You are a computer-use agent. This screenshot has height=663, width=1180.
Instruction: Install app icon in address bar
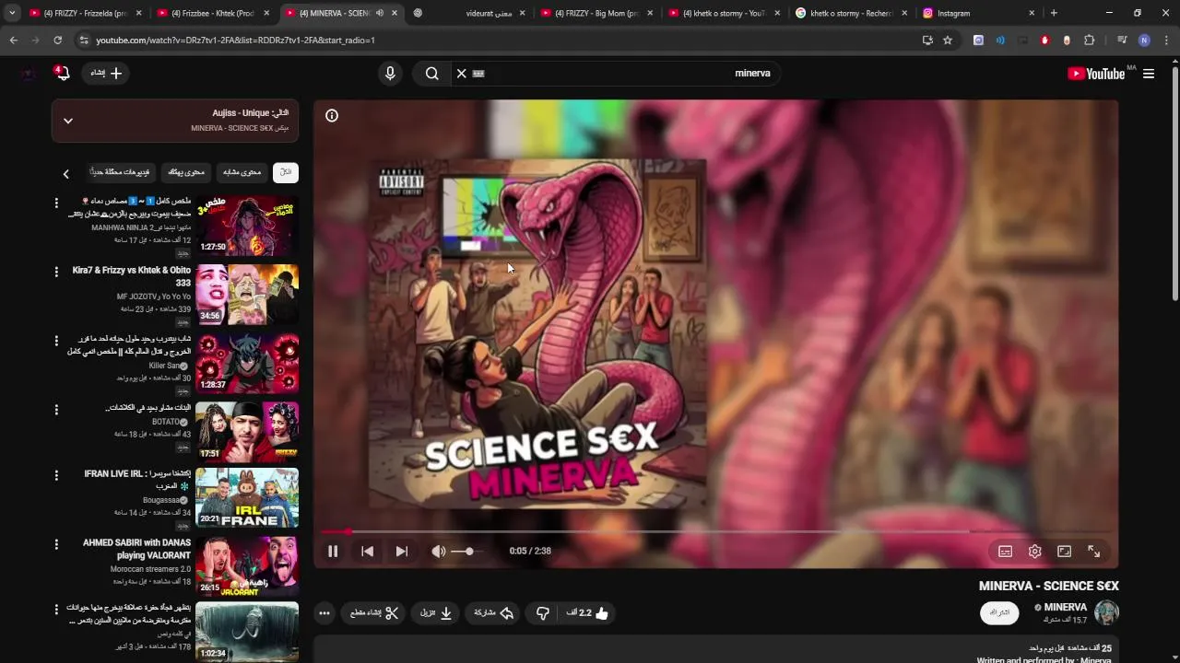click(x=927, y=41)
